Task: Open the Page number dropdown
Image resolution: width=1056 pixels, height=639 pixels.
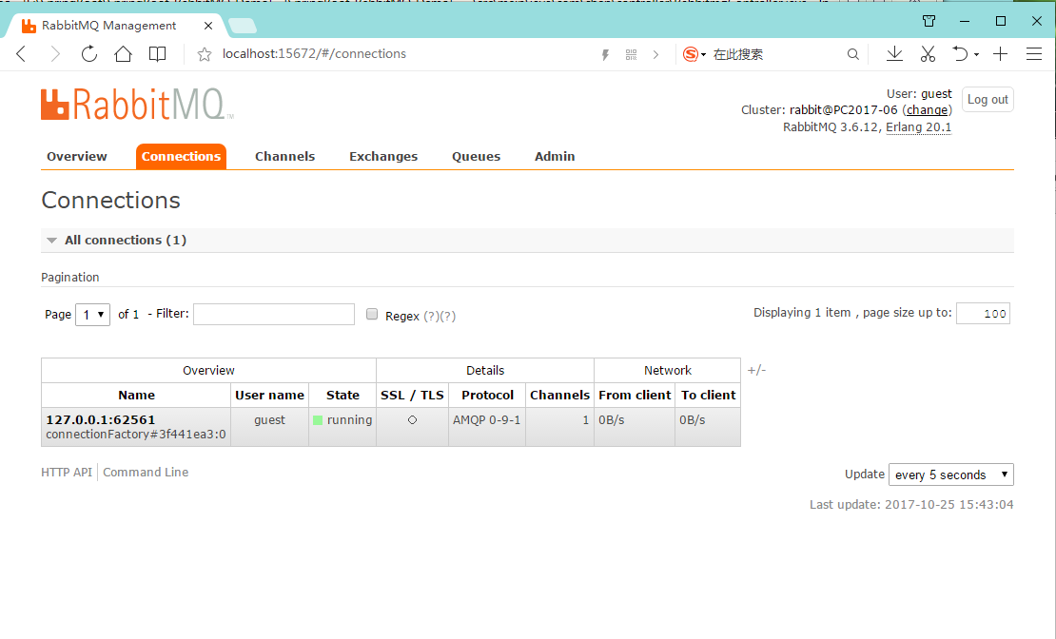Action: (93, 315)
